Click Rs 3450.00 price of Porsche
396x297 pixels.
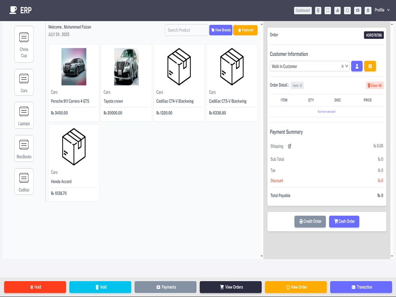[59, 113]
